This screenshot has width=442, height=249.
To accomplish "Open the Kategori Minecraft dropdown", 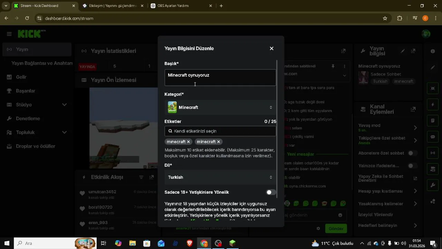I will coord(220,108).
